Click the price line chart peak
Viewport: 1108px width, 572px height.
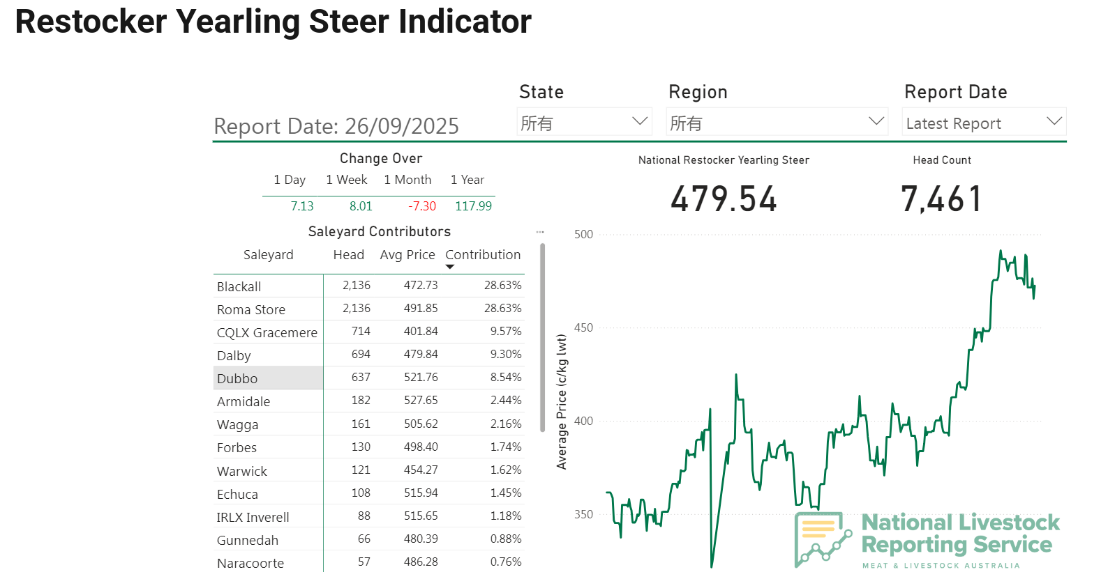click(x=1000, y=252)
